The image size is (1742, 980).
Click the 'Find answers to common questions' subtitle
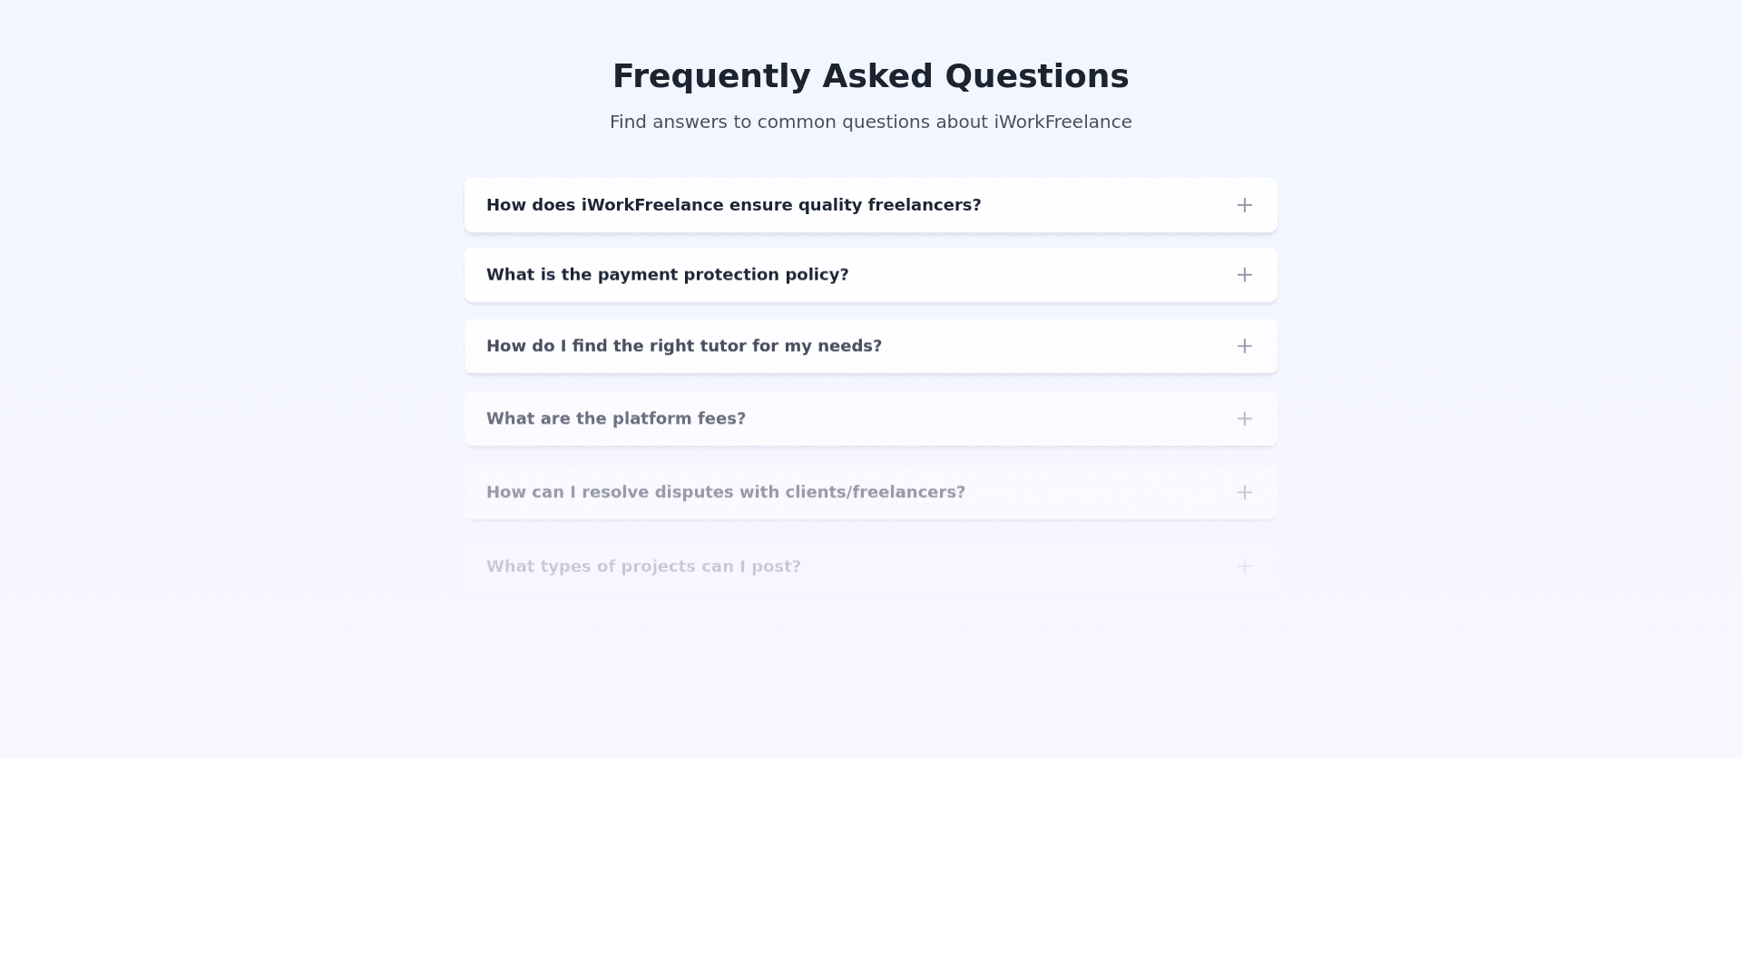pyautogui.click(x=870, y=122)
